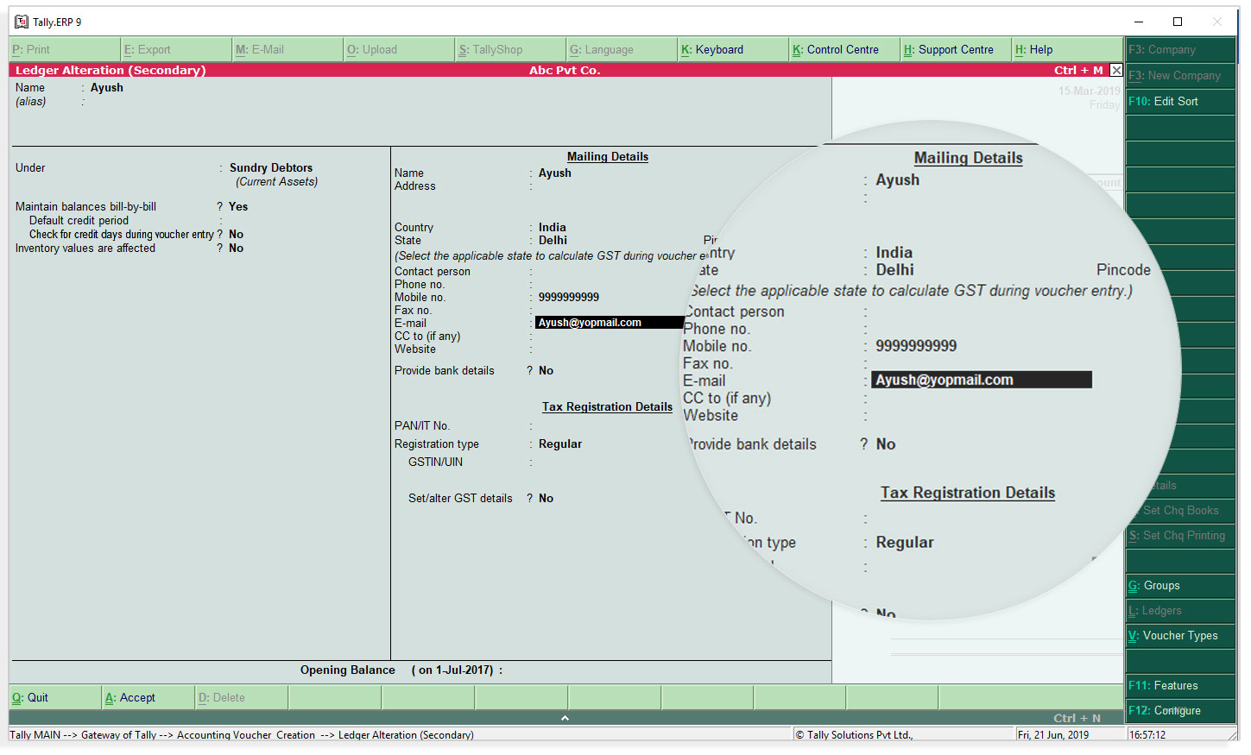Click the highlighted E-mail field Ayush@yopmail.com

tap(610, 323)
